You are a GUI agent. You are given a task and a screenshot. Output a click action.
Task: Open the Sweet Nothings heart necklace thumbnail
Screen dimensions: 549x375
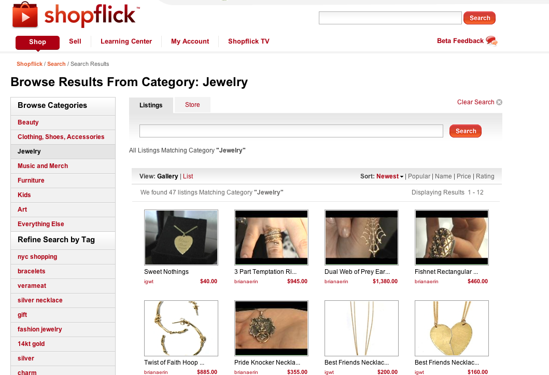pyautogui.click(x=181, y=238)
